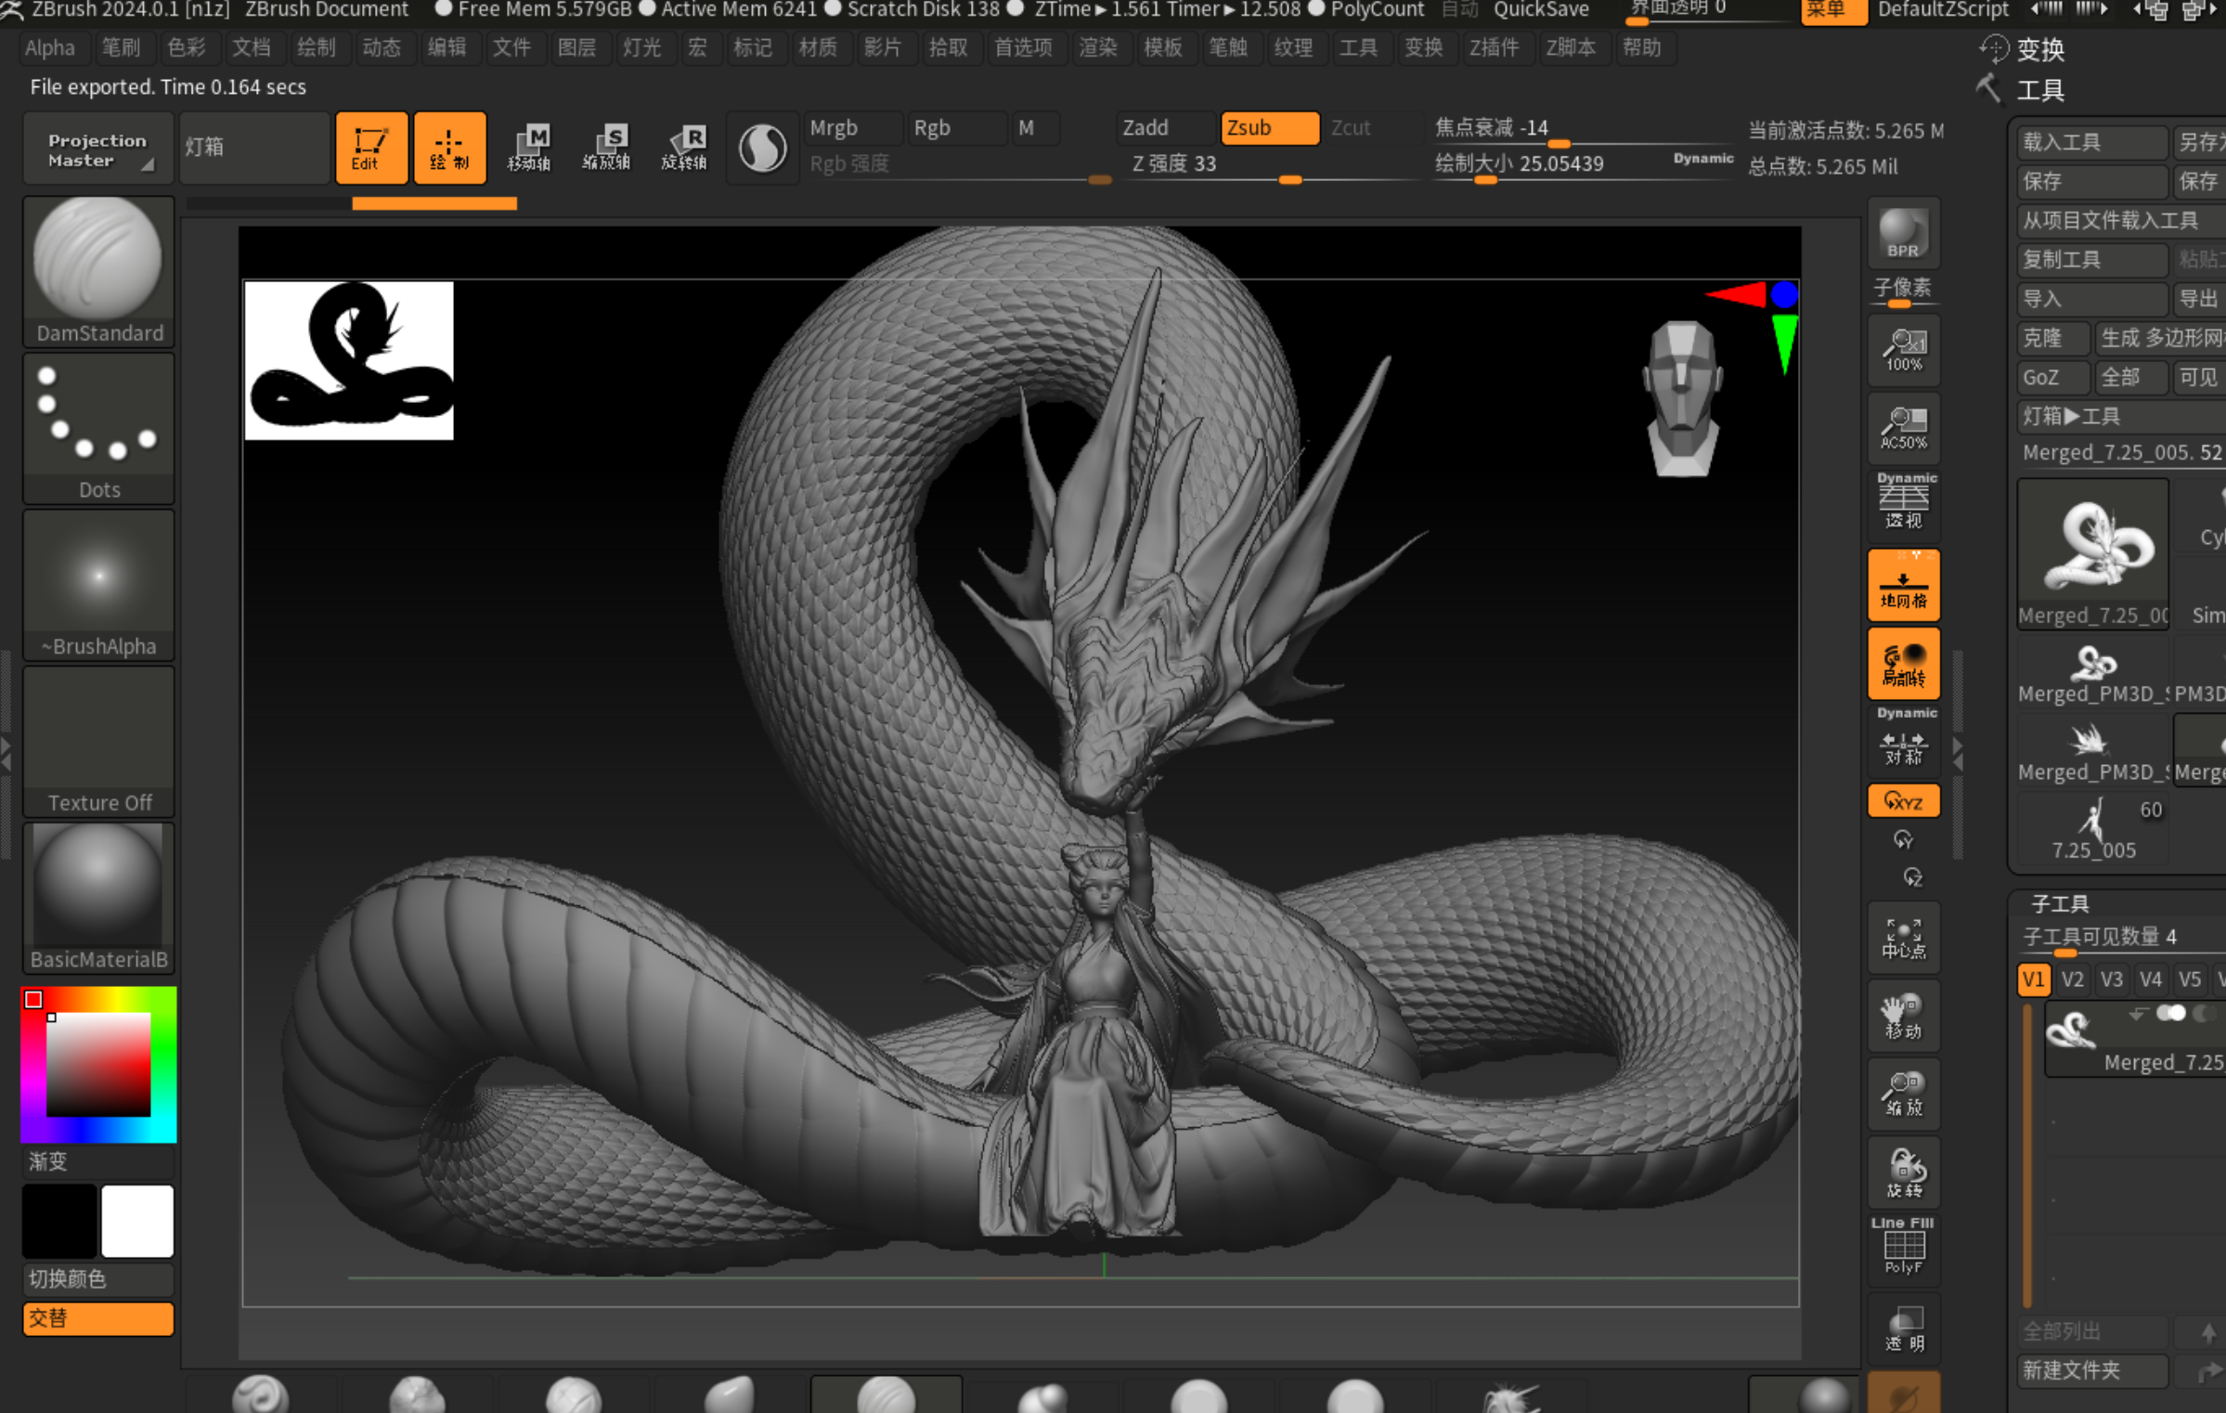Expand the 工具 palette header

coord(2039,90)
